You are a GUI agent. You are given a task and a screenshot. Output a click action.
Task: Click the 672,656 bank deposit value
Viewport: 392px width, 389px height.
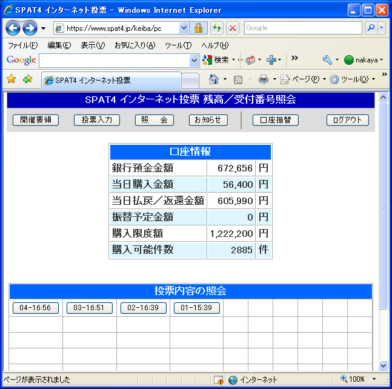pos(234,168)
